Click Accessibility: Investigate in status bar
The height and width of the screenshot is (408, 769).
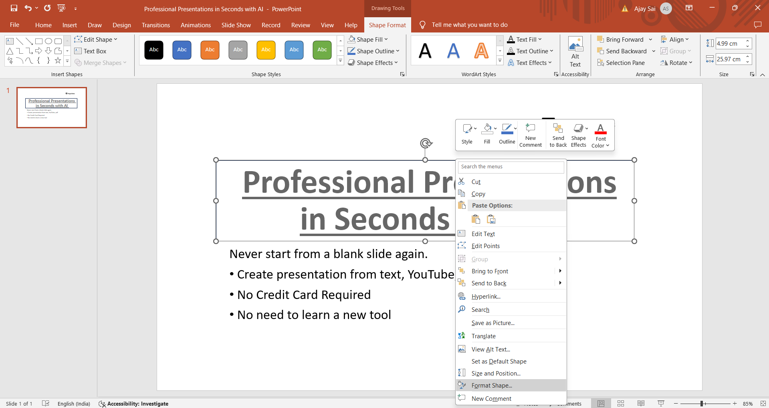[133, 404]
